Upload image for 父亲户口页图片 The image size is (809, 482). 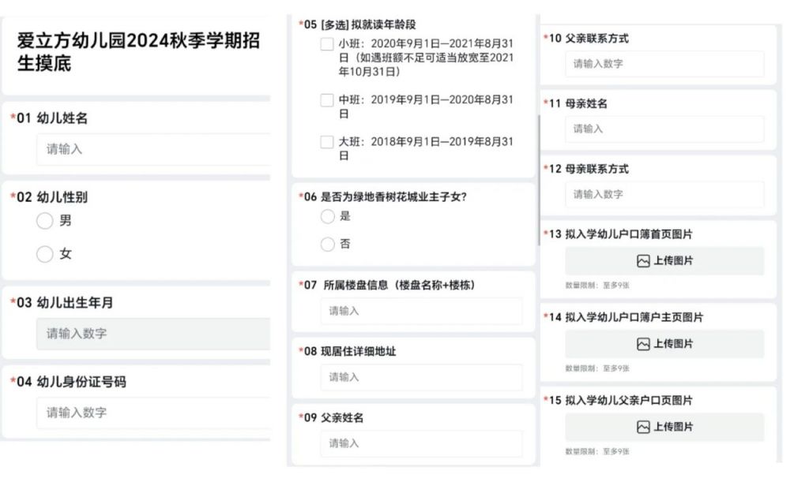pyautogui.click(x=664, y=427)
